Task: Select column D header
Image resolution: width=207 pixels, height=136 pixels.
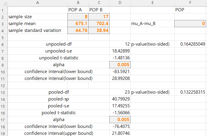Action: [x=120, y=3]
